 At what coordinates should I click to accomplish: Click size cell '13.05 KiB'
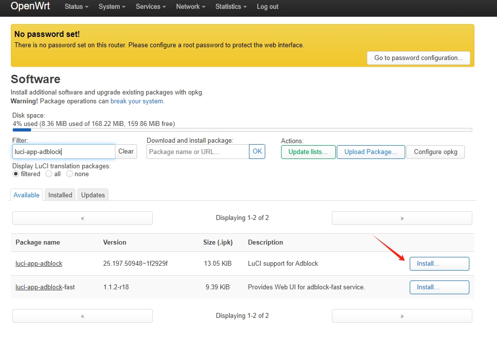tap(218, 264)
